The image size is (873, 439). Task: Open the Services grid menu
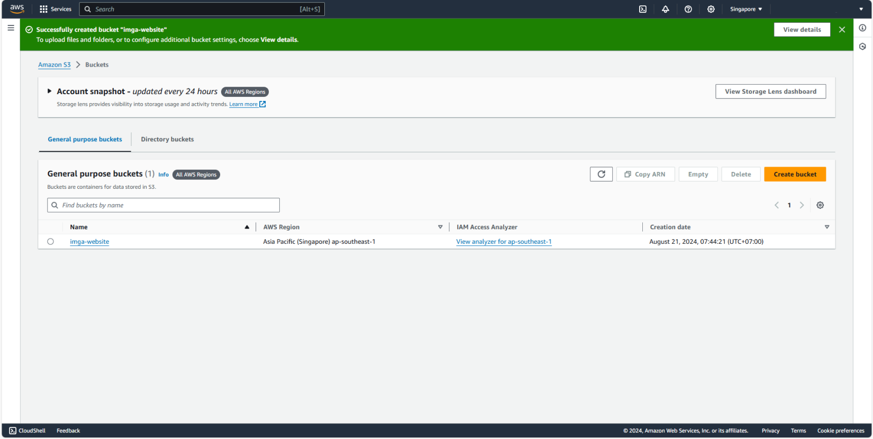click(x=56, y=9)
